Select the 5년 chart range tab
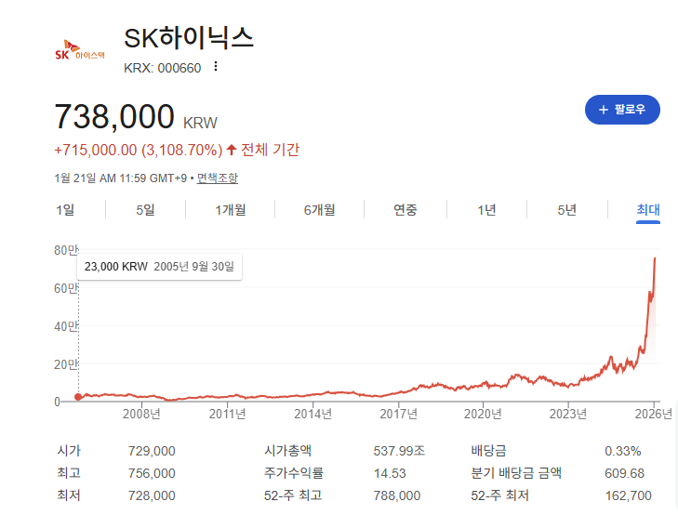The image size is (678, 528). pyautogui.click(x=567, y=210)
